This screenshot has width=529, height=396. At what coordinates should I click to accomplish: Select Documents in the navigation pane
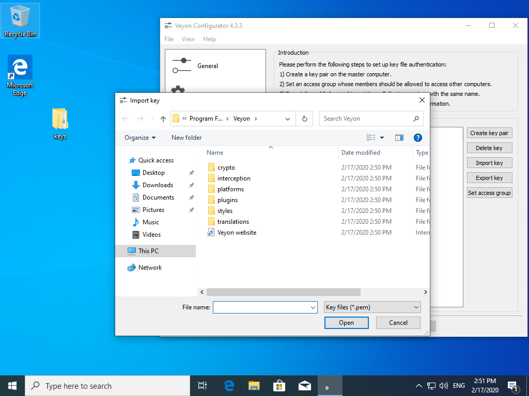[x=158, y=197]
